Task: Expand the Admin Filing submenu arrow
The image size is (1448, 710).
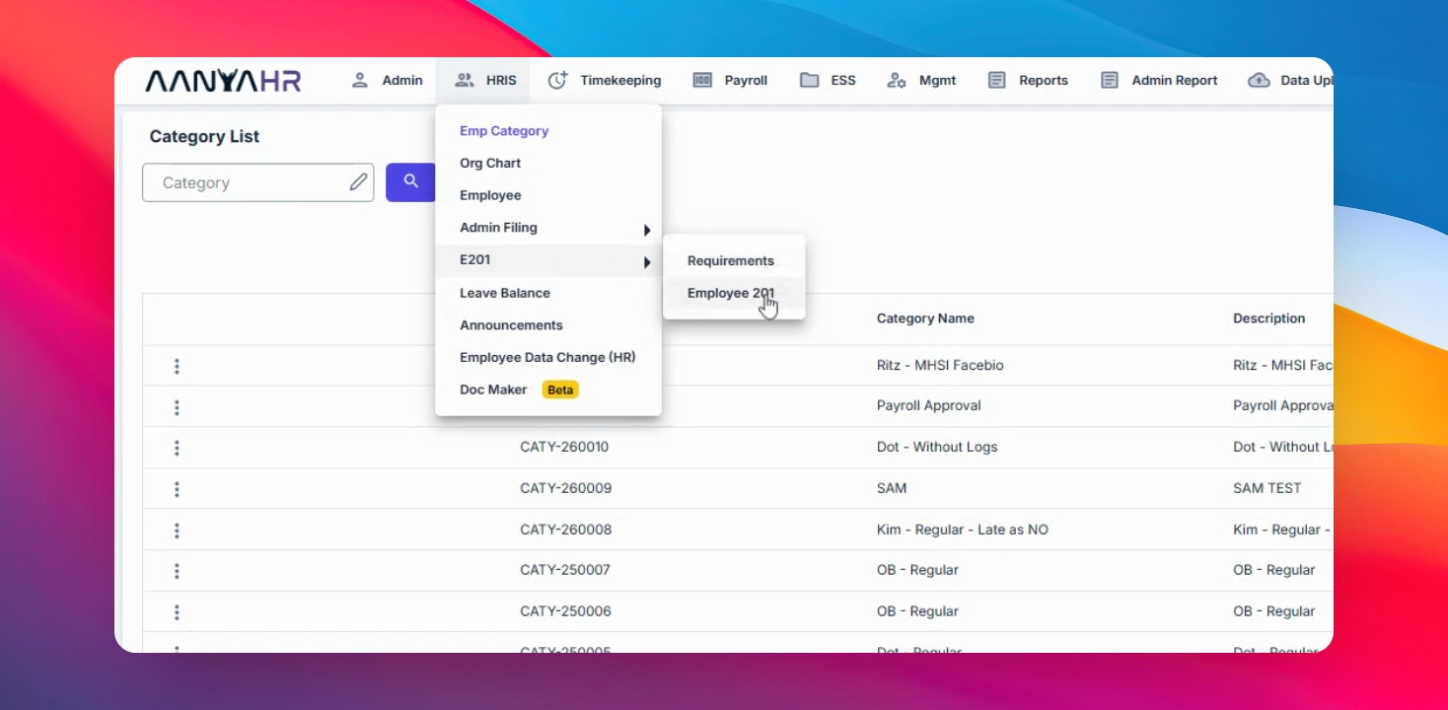Action: click(647, 230)
